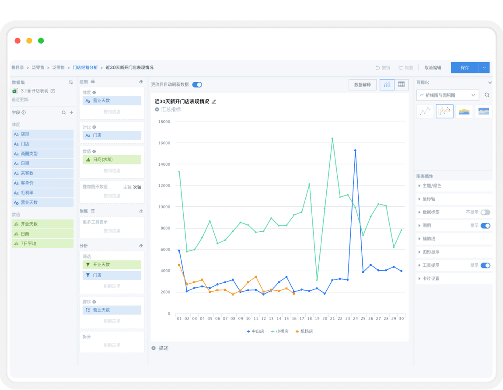This screenshot has width=503, height=390.
Task: Select the 次轴 axis tab
Action: (137, 187)
